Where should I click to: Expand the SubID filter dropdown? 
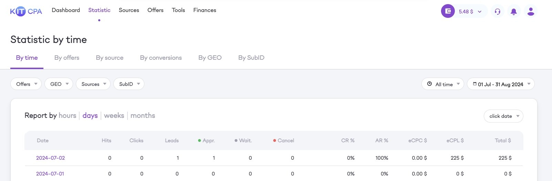tap(129, 84)
